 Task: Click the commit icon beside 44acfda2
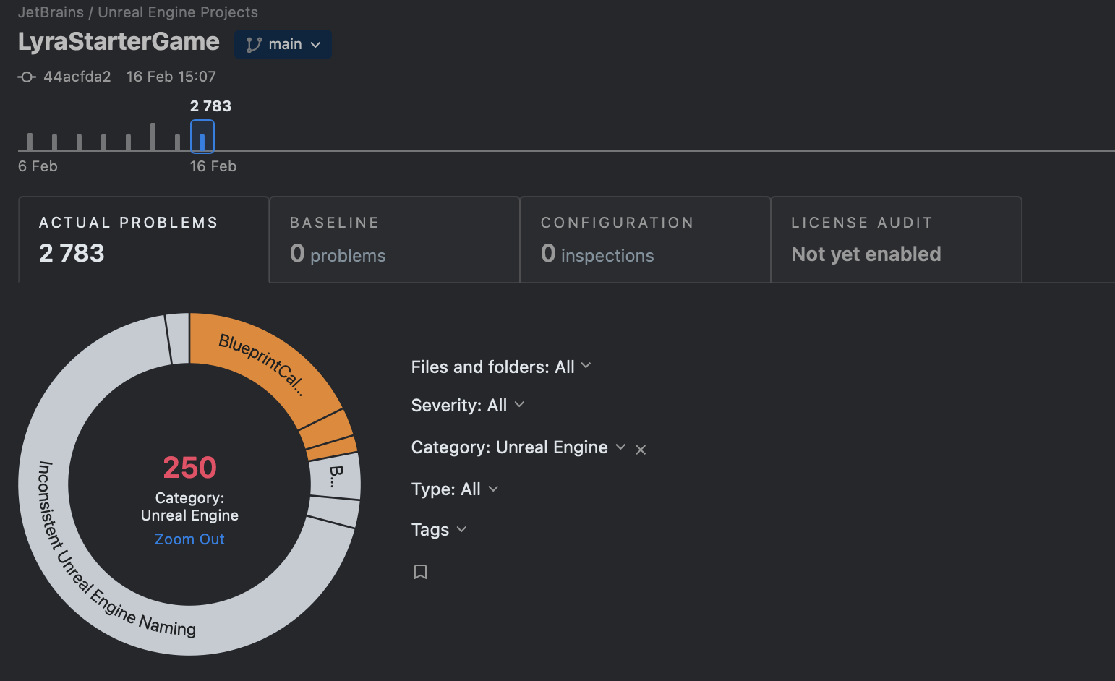(x=27, y=77)
